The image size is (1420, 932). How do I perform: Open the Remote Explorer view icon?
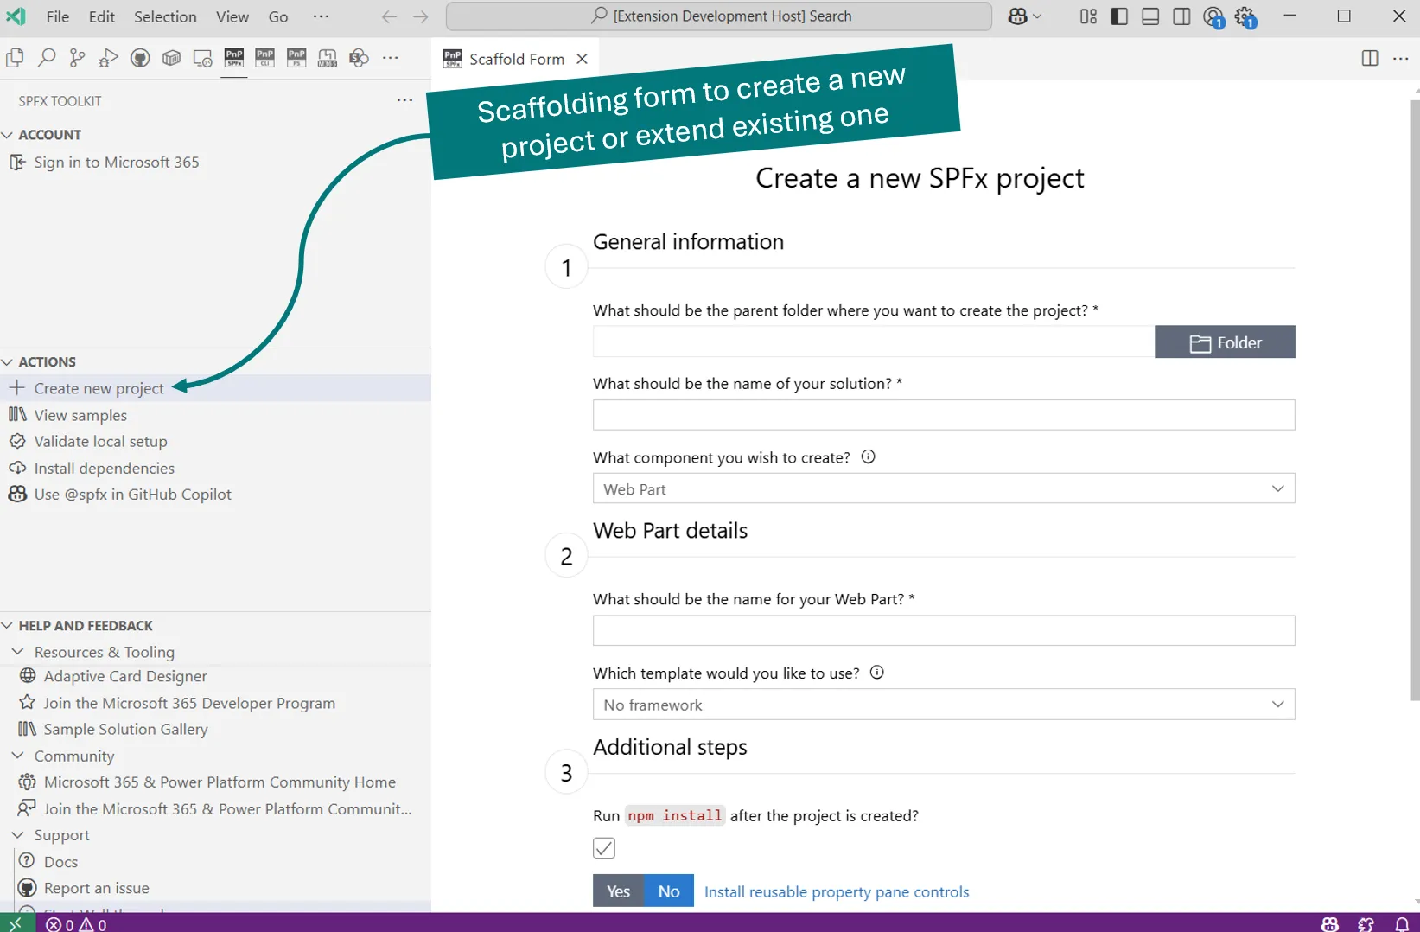(x=202, y=58)
